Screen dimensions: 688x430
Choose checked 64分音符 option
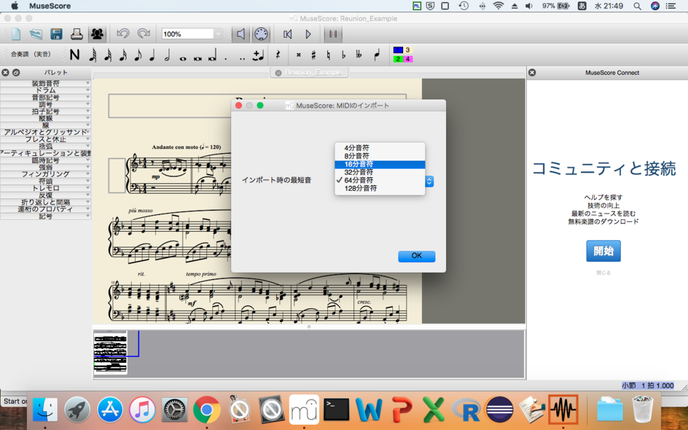[380, 180]
